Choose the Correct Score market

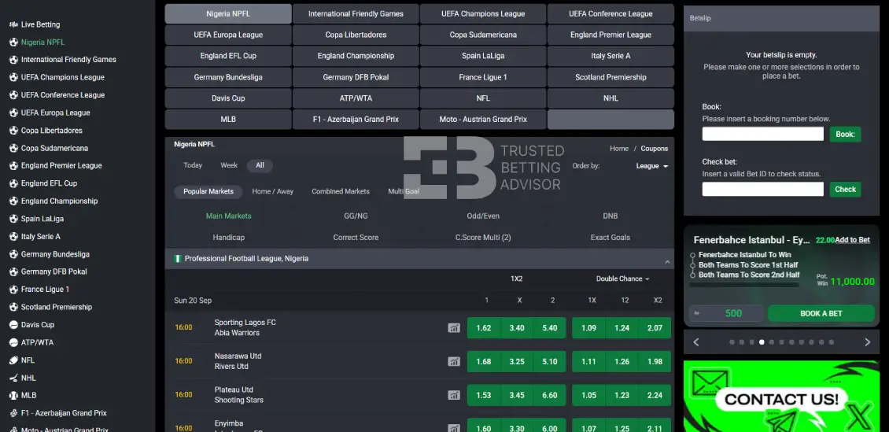356,238
